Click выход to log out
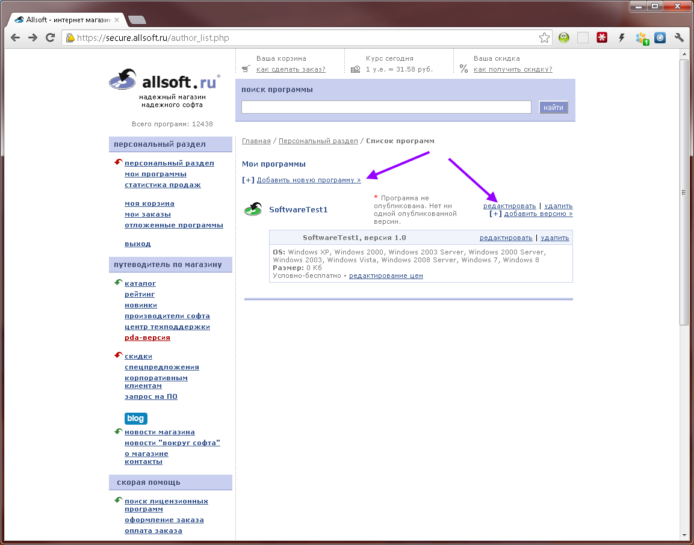694x545 pixels. coord(138,244)
